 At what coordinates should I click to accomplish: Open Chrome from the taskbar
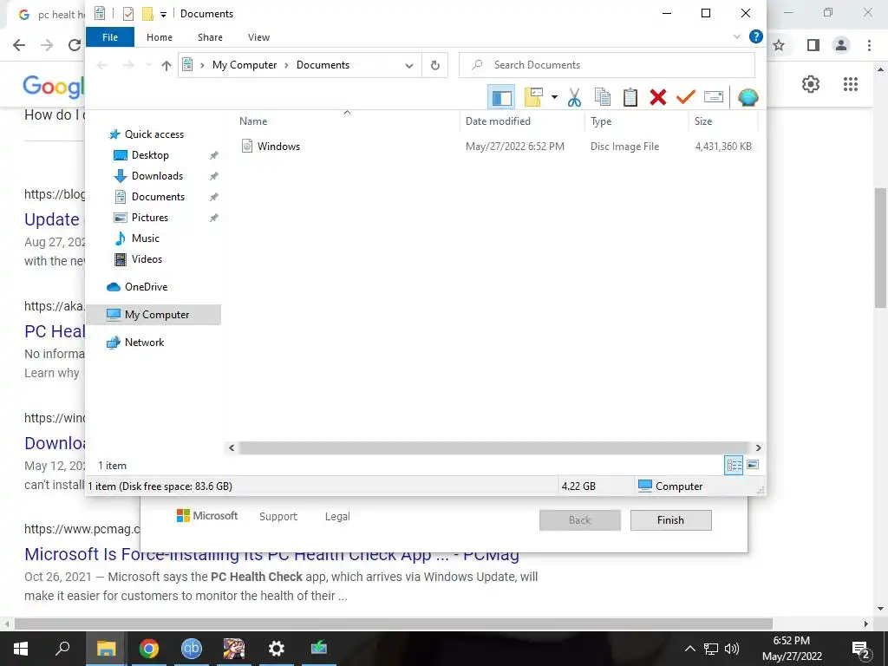pyautogui.click(x=149, y=649)
